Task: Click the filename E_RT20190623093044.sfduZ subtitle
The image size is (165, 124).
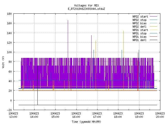Action: 86,9
